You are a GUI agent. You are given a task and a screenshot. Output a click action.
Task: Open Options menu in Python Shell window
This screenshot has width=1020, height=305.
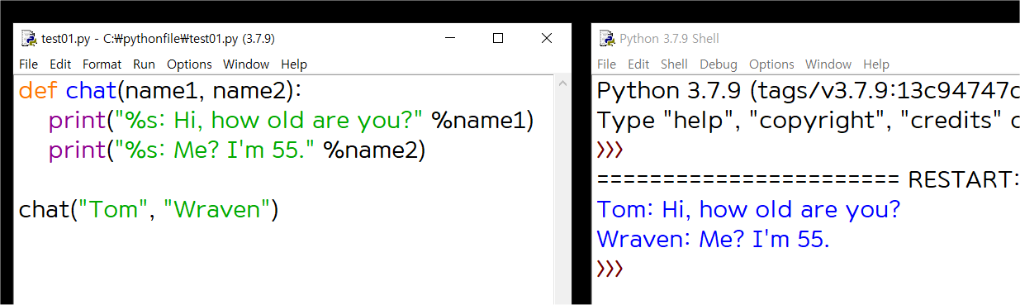pos(771,64)
